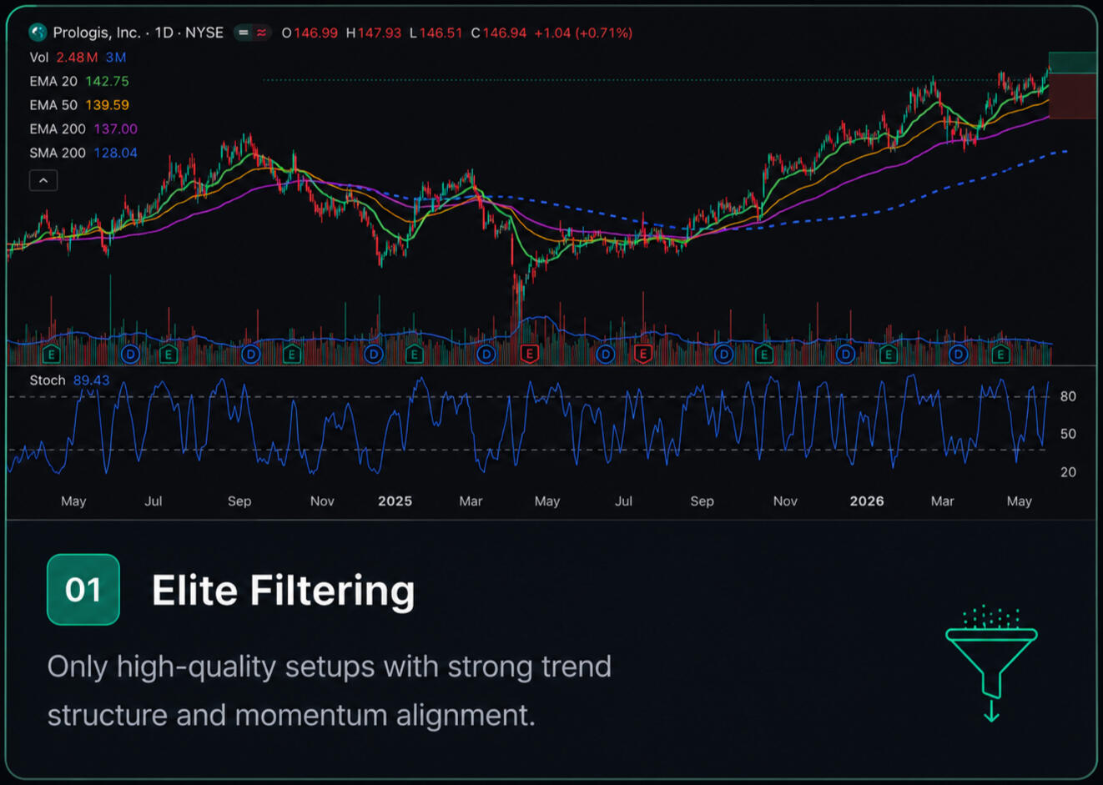Click the green 01 step badge
This screenshot has width=1103, height=785.
click(x=83, y=590)
